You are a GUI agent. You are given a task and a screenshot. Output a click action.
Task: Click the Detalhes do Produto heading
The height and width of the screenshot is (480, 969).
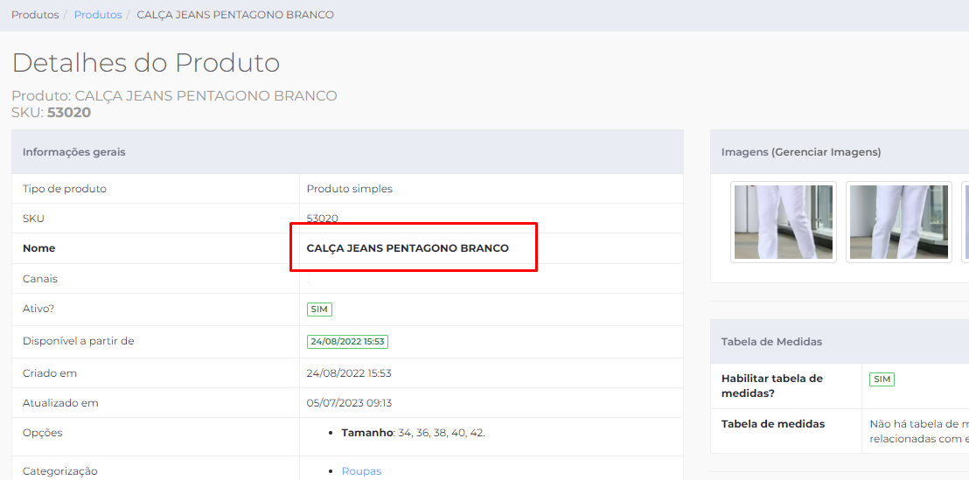[146, 63]
